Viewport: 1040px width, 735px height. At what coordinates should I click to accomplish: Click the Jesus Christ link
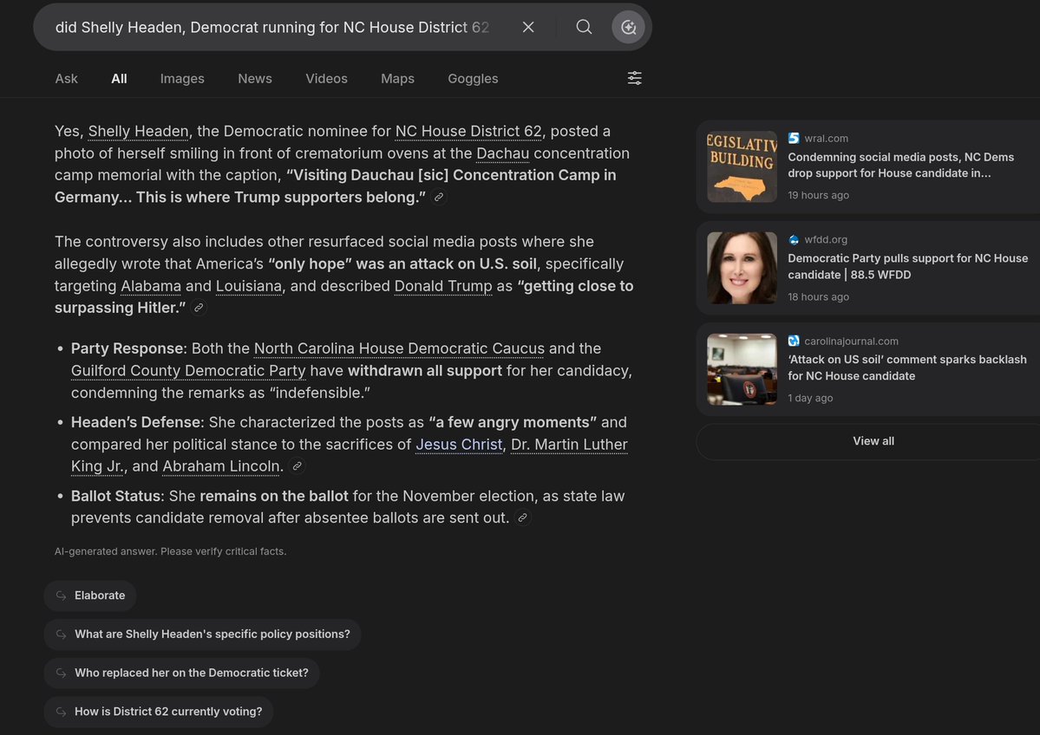pyautogui.click(x=458, y=445)
